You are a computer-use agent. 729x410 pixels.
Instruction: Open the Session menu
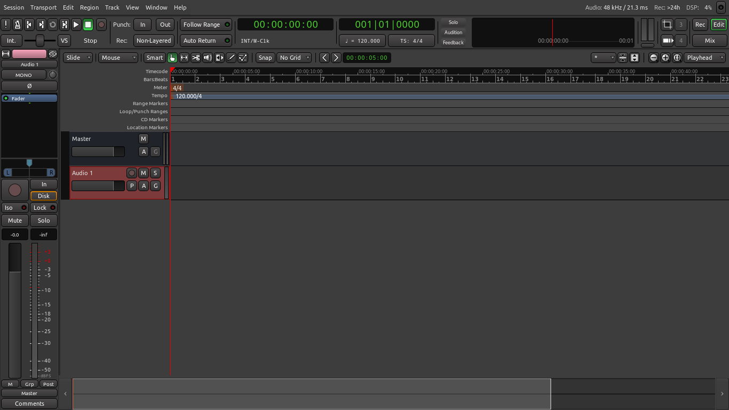point(14,7)
